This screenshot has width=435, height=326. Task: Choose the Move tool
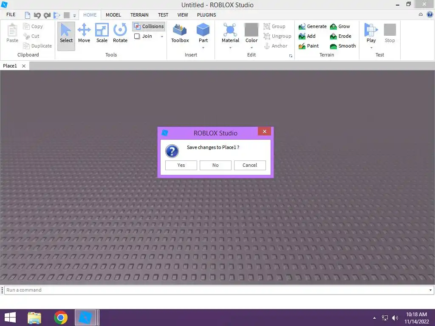pos(84,33)
